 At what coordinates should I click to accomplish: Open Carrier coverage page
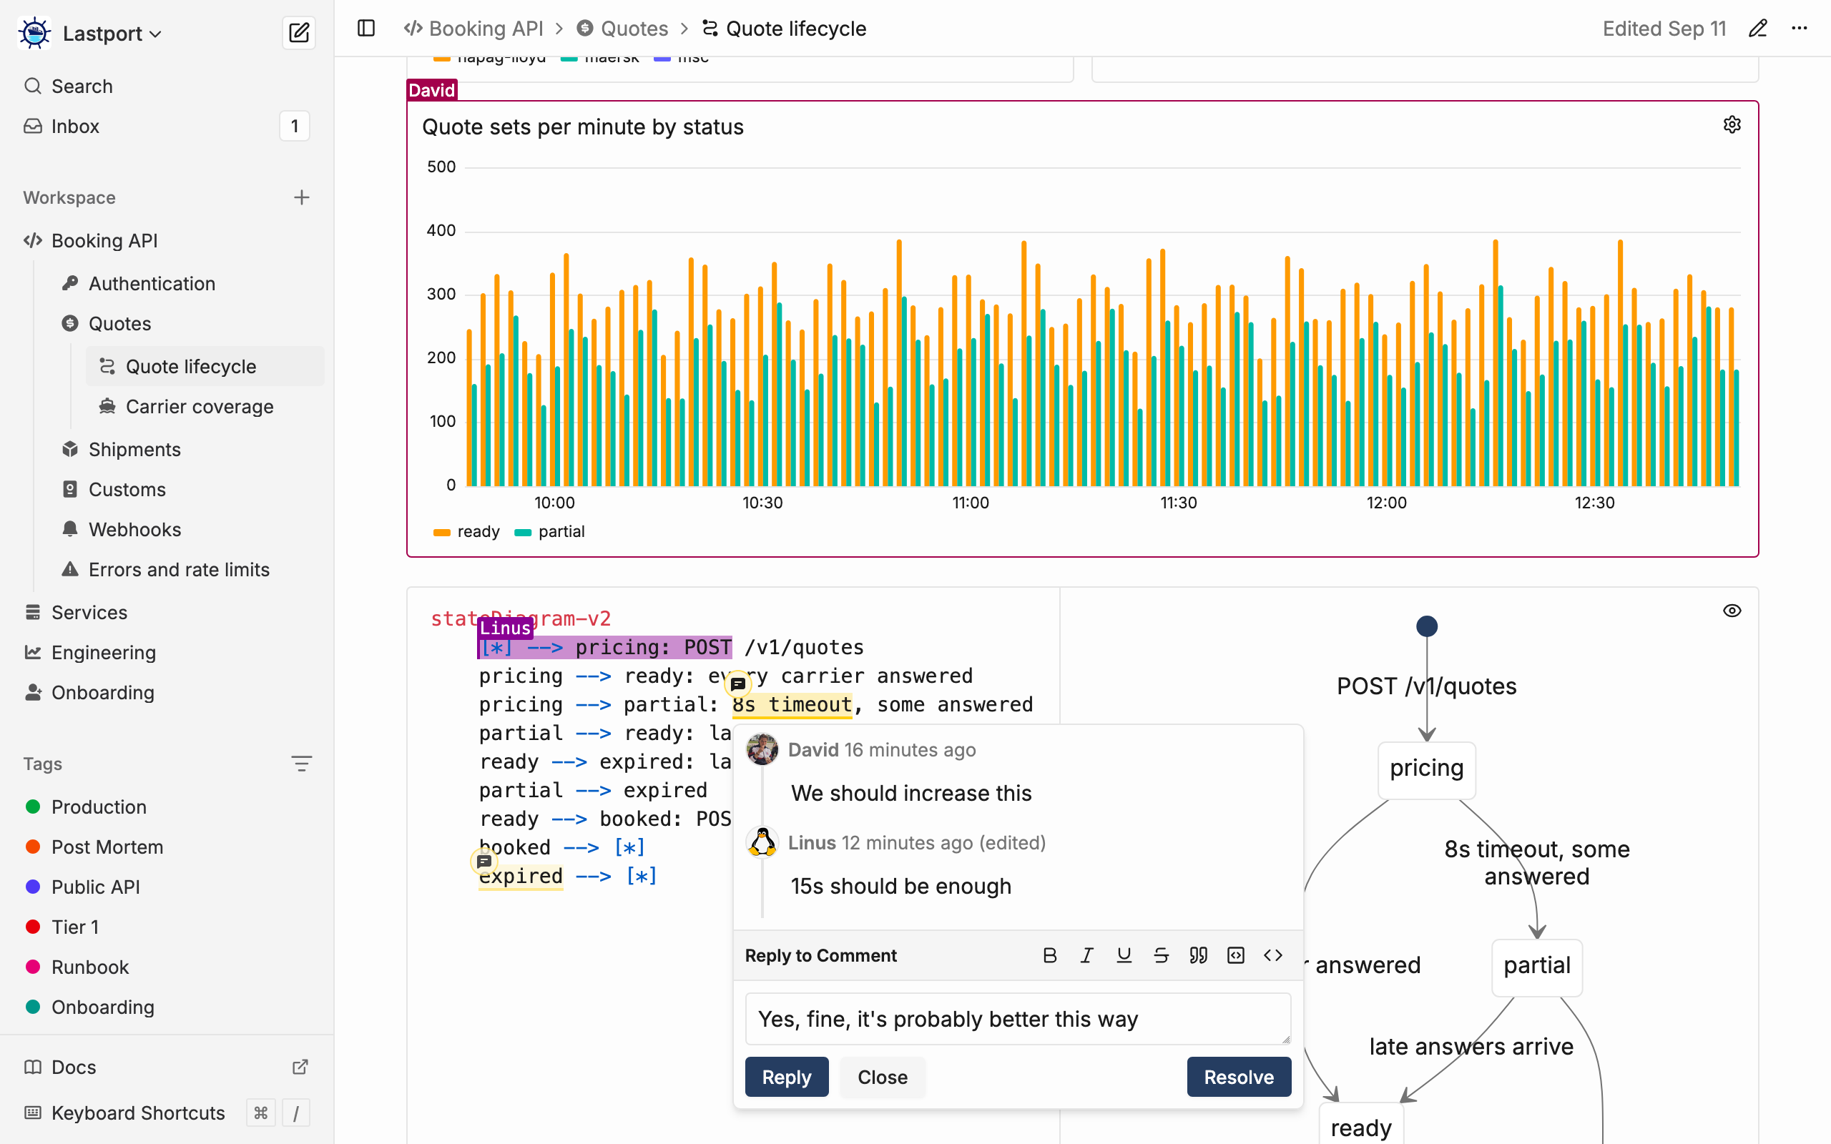205,406
